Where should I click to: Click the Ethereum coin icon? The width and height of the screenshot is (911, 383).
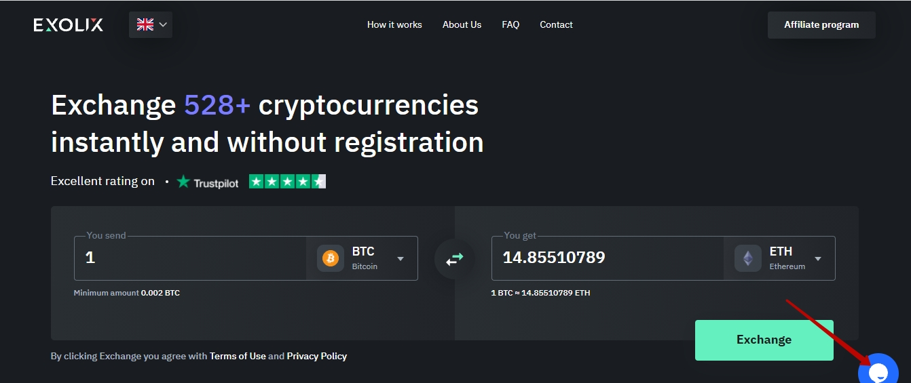point(748,258)
